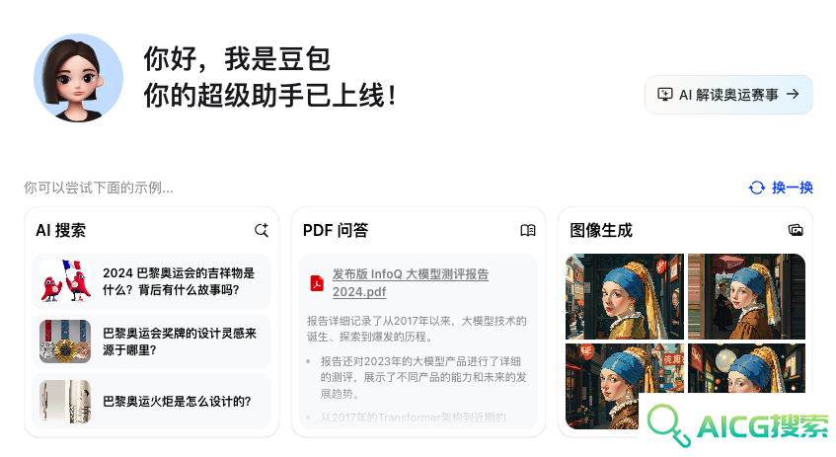The width and height of the screenshot is (836, 457).
Task: Click the refresh icon beside 换一换
Action: click(757, 188)
